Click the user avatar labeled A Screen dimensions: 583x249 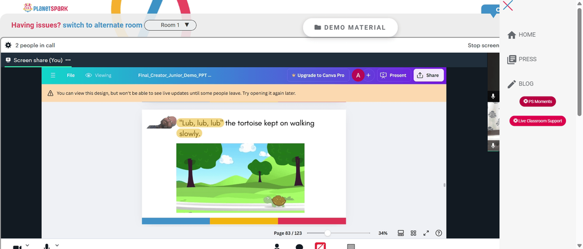coord(358,75)
